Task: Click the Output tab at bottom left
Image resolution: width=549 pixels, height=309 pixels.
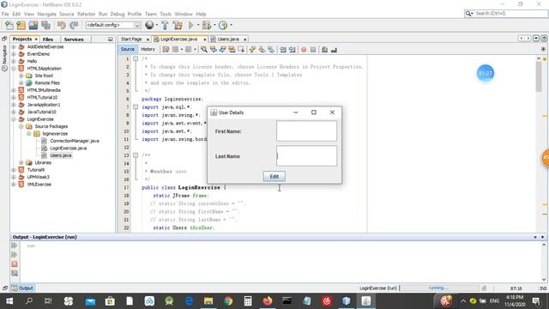Action: point(22,288)
